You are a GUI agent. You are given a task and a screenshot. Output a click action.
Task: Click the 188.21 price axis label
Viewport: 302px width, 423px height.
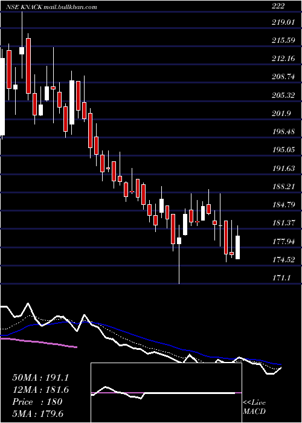coord(283,186)
